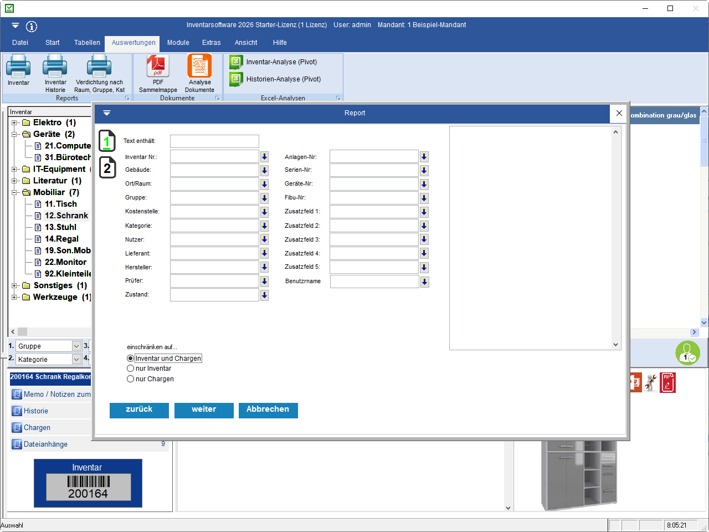
Task: Click the Inventar barcode 200164 thumbnail
Action: point(88,483)
